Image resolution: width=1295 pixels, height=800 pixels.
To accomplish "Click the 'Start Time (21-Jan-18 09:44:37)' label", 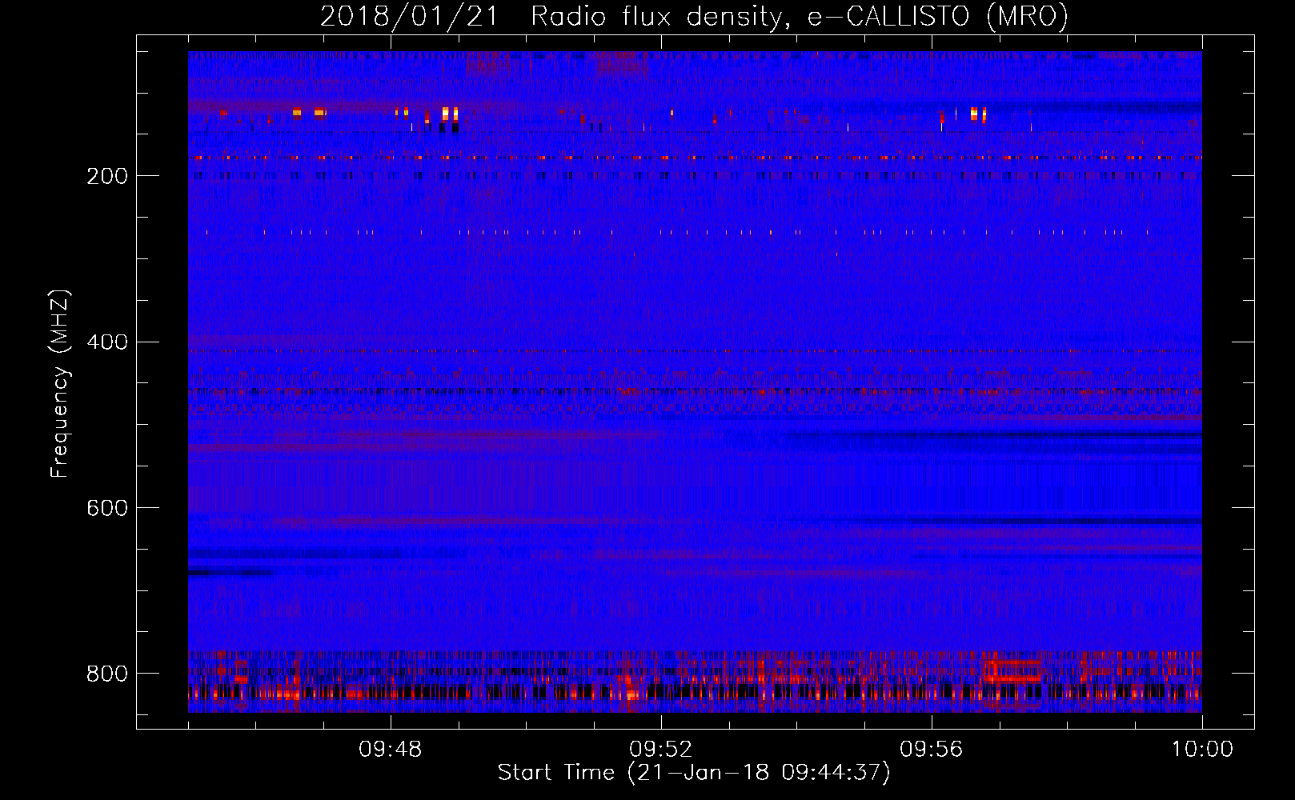I will (694, 773).
